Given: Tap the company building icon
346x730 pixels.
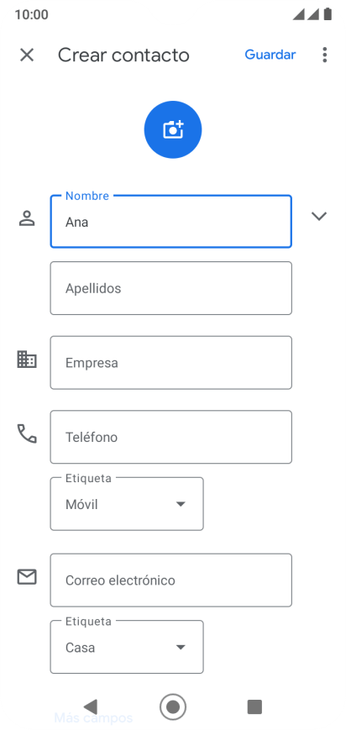Looking at the screenshot, I should coord(27,360).
